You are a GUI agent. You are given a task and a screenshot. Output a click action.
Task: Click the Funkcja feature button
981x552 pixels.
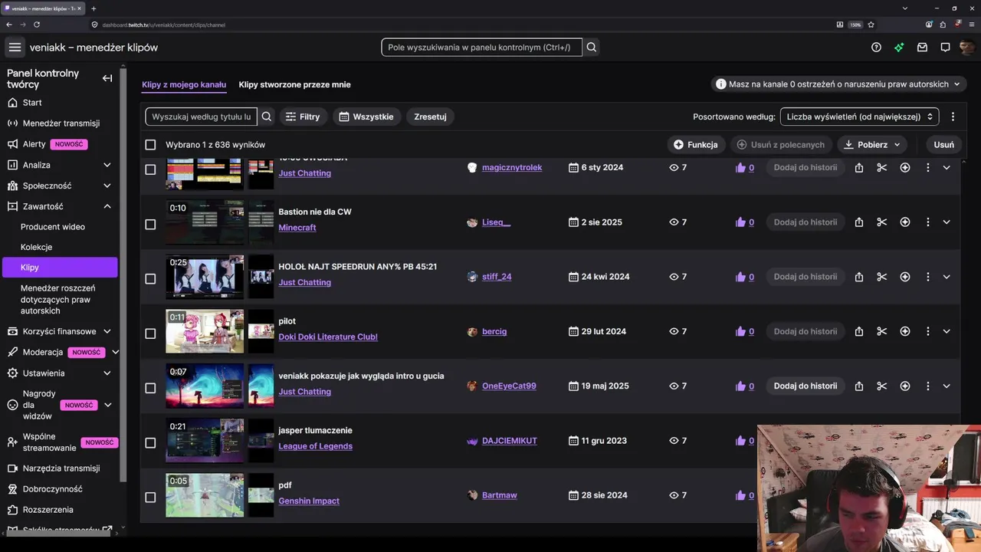coord(696,145)
